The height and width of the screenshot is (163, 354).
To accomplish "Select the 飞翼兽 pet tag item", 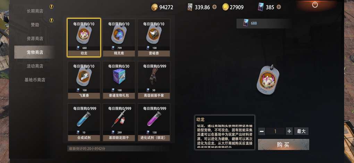I will tap(84, 80).
